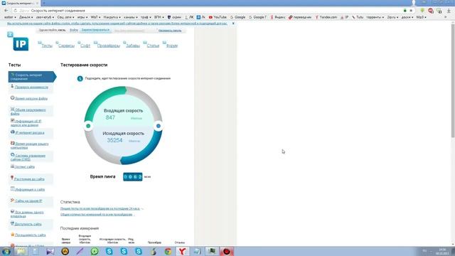Open the Yandex.com bookmark
Viewport: 455px width, 256px height.
pyautogui.click(x=326, y=17)
